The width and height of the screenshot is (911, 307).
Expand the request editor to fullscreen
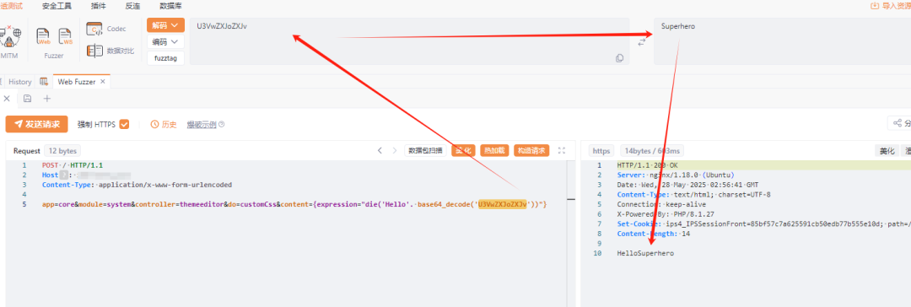point(561,151)
